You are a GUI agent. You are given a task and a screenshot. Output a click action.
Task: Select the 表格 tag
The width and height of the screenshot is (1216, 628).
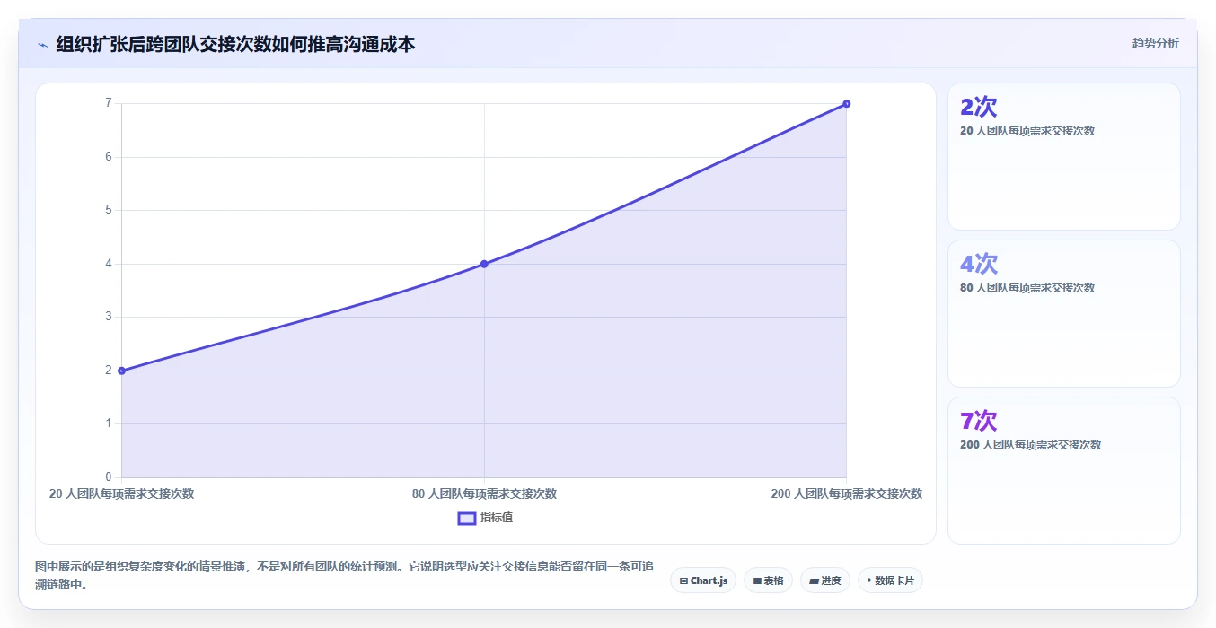coord(768,580)
